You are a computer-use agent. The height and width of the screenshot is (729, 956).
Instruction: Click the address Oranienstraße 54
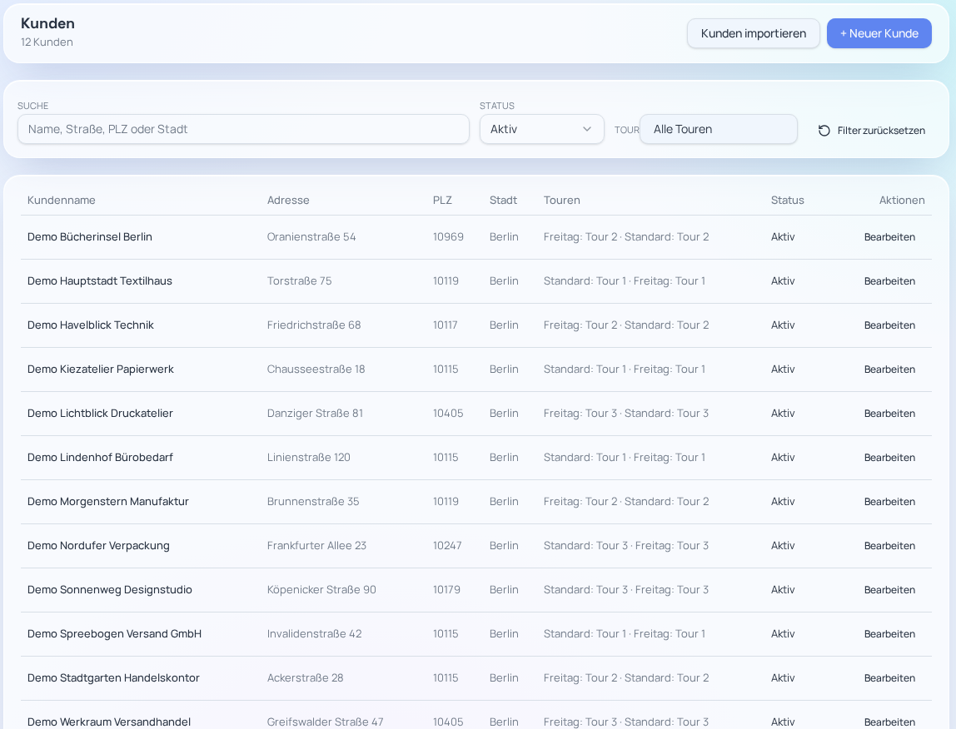pos(311,236)
